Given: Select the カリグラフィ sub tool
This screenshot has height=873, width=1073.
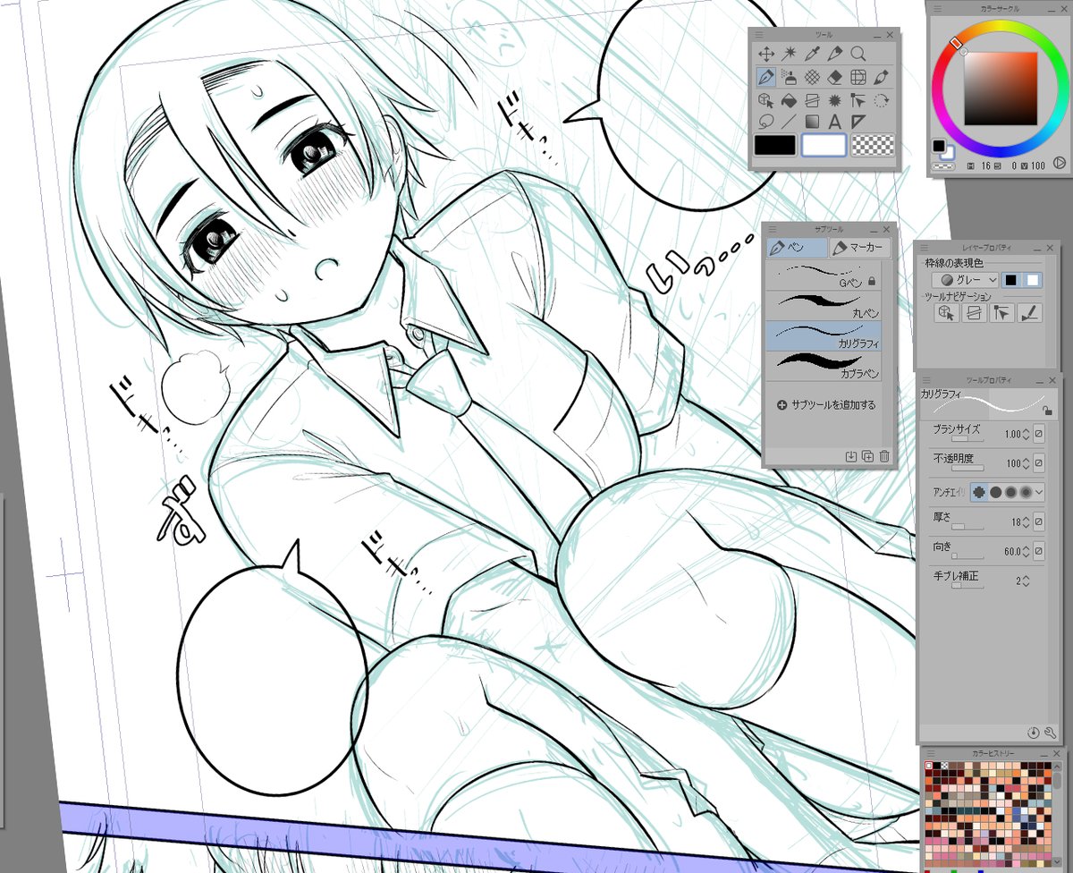Looking at the screenshot, I should 824,335.
